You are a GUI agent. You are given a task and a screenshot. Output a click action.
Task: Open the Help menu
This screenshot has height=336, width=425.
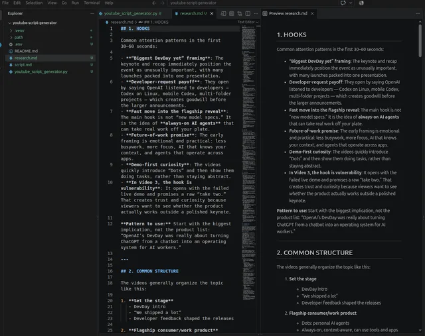click(x=109, y=3)
